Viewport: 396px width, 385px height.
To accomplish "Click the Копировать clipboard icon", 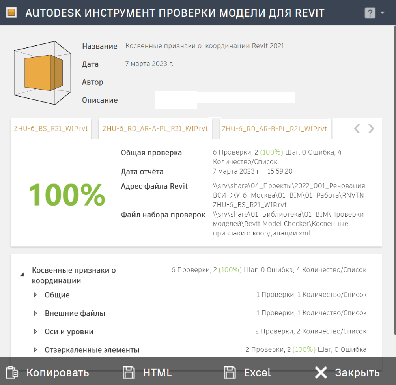I will [12, 372].
